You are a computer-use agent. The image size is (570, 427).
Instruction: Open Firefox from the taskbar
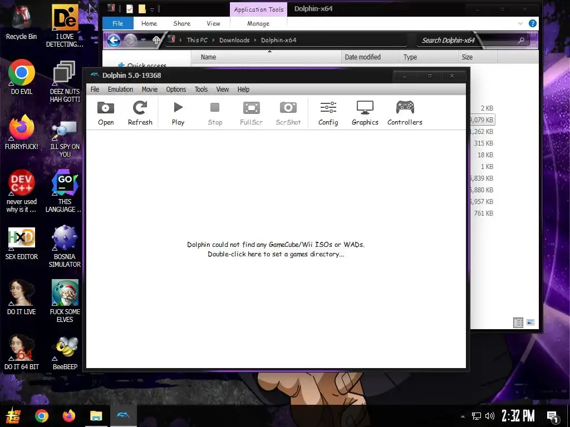click(68, 416)
